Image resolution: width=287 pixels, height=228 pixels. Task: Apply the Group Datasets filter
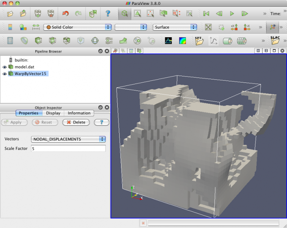(x=137, y=41)
